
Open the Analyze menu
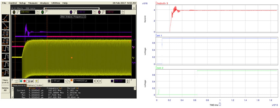click(x=45, y=3)
